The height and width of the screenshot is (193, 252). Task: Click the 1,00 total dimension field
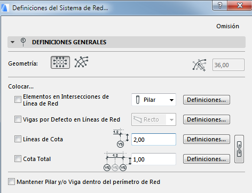154,159
